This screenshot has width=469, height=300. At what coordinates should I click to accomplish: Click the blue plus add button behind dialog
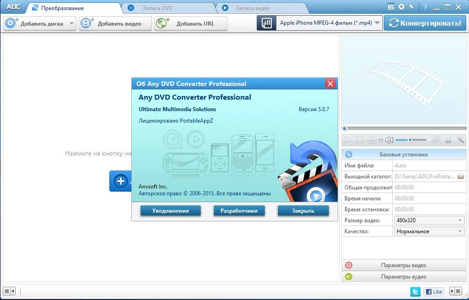coord(120,181)
